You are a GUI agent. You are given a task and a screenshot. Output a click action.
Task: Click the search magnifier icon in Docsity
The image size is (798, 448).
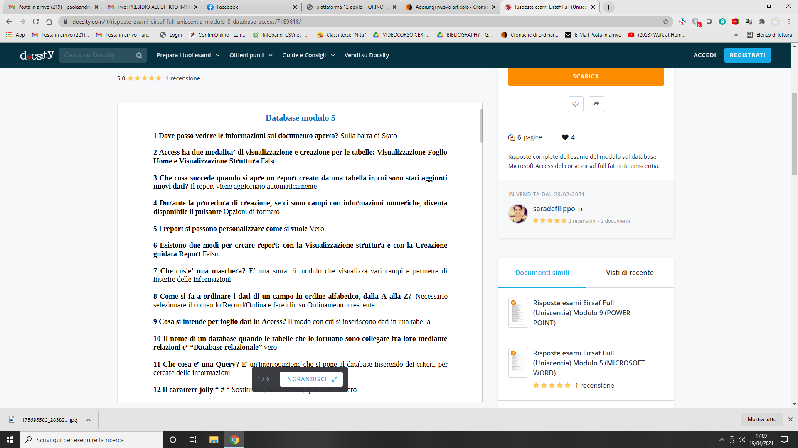point(139,55)
